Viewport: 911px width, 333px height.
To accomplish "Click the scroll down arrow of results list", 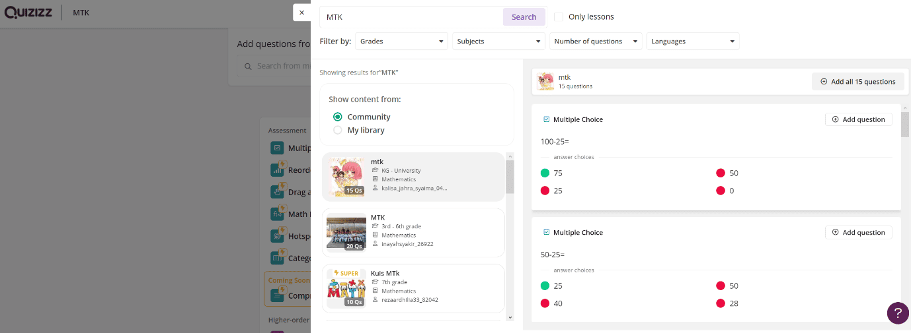I will tap(510, 318).
